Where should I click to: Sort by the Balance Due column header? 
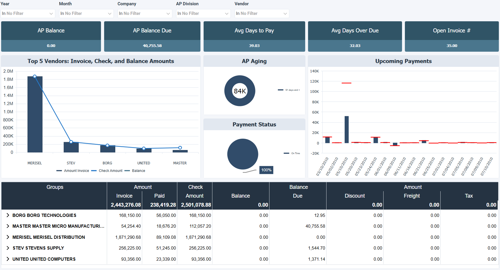[x=298, y=191]
